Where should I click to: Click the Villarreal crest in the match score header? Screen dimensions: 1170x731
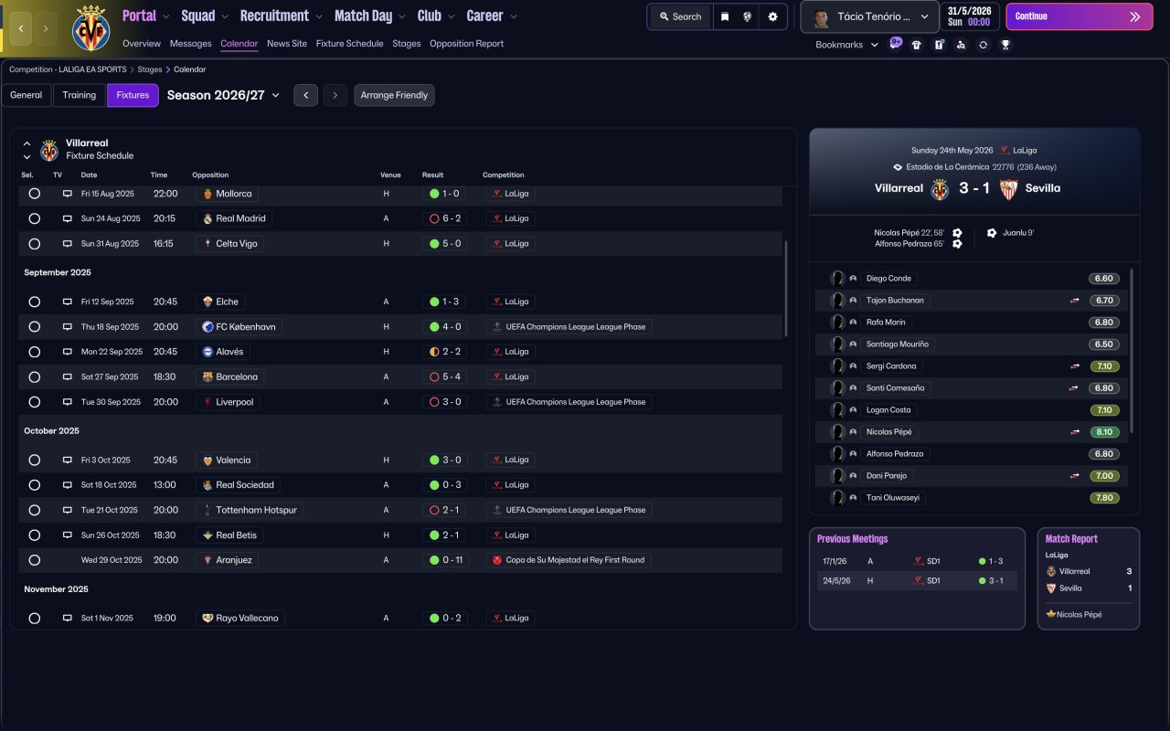coord(940,189)
